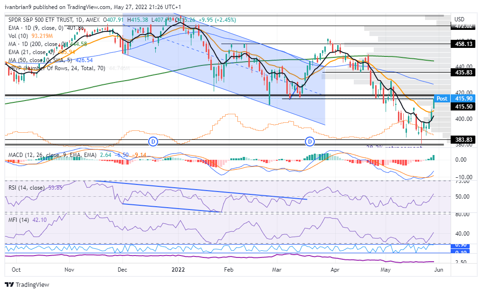This screenshot has width=482, height=293.
Task: Click the Dec label on the time axis
Action: click(123, 270)
